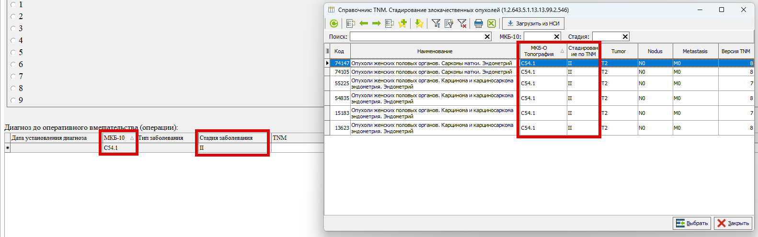Select the row with code 74105
The height and width of the screenshot is (237, 758).
539,72
